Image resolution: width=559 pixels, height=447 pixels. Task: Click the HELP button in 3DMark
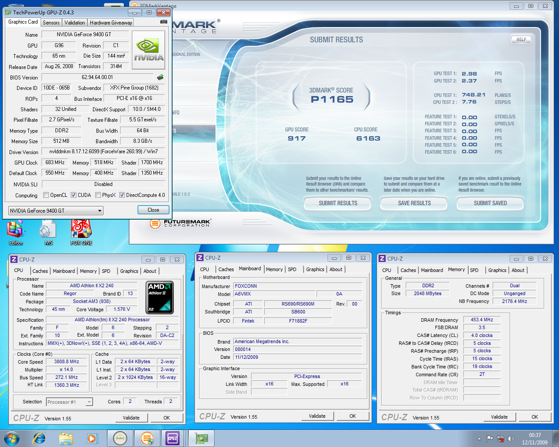tap(521, 39)
